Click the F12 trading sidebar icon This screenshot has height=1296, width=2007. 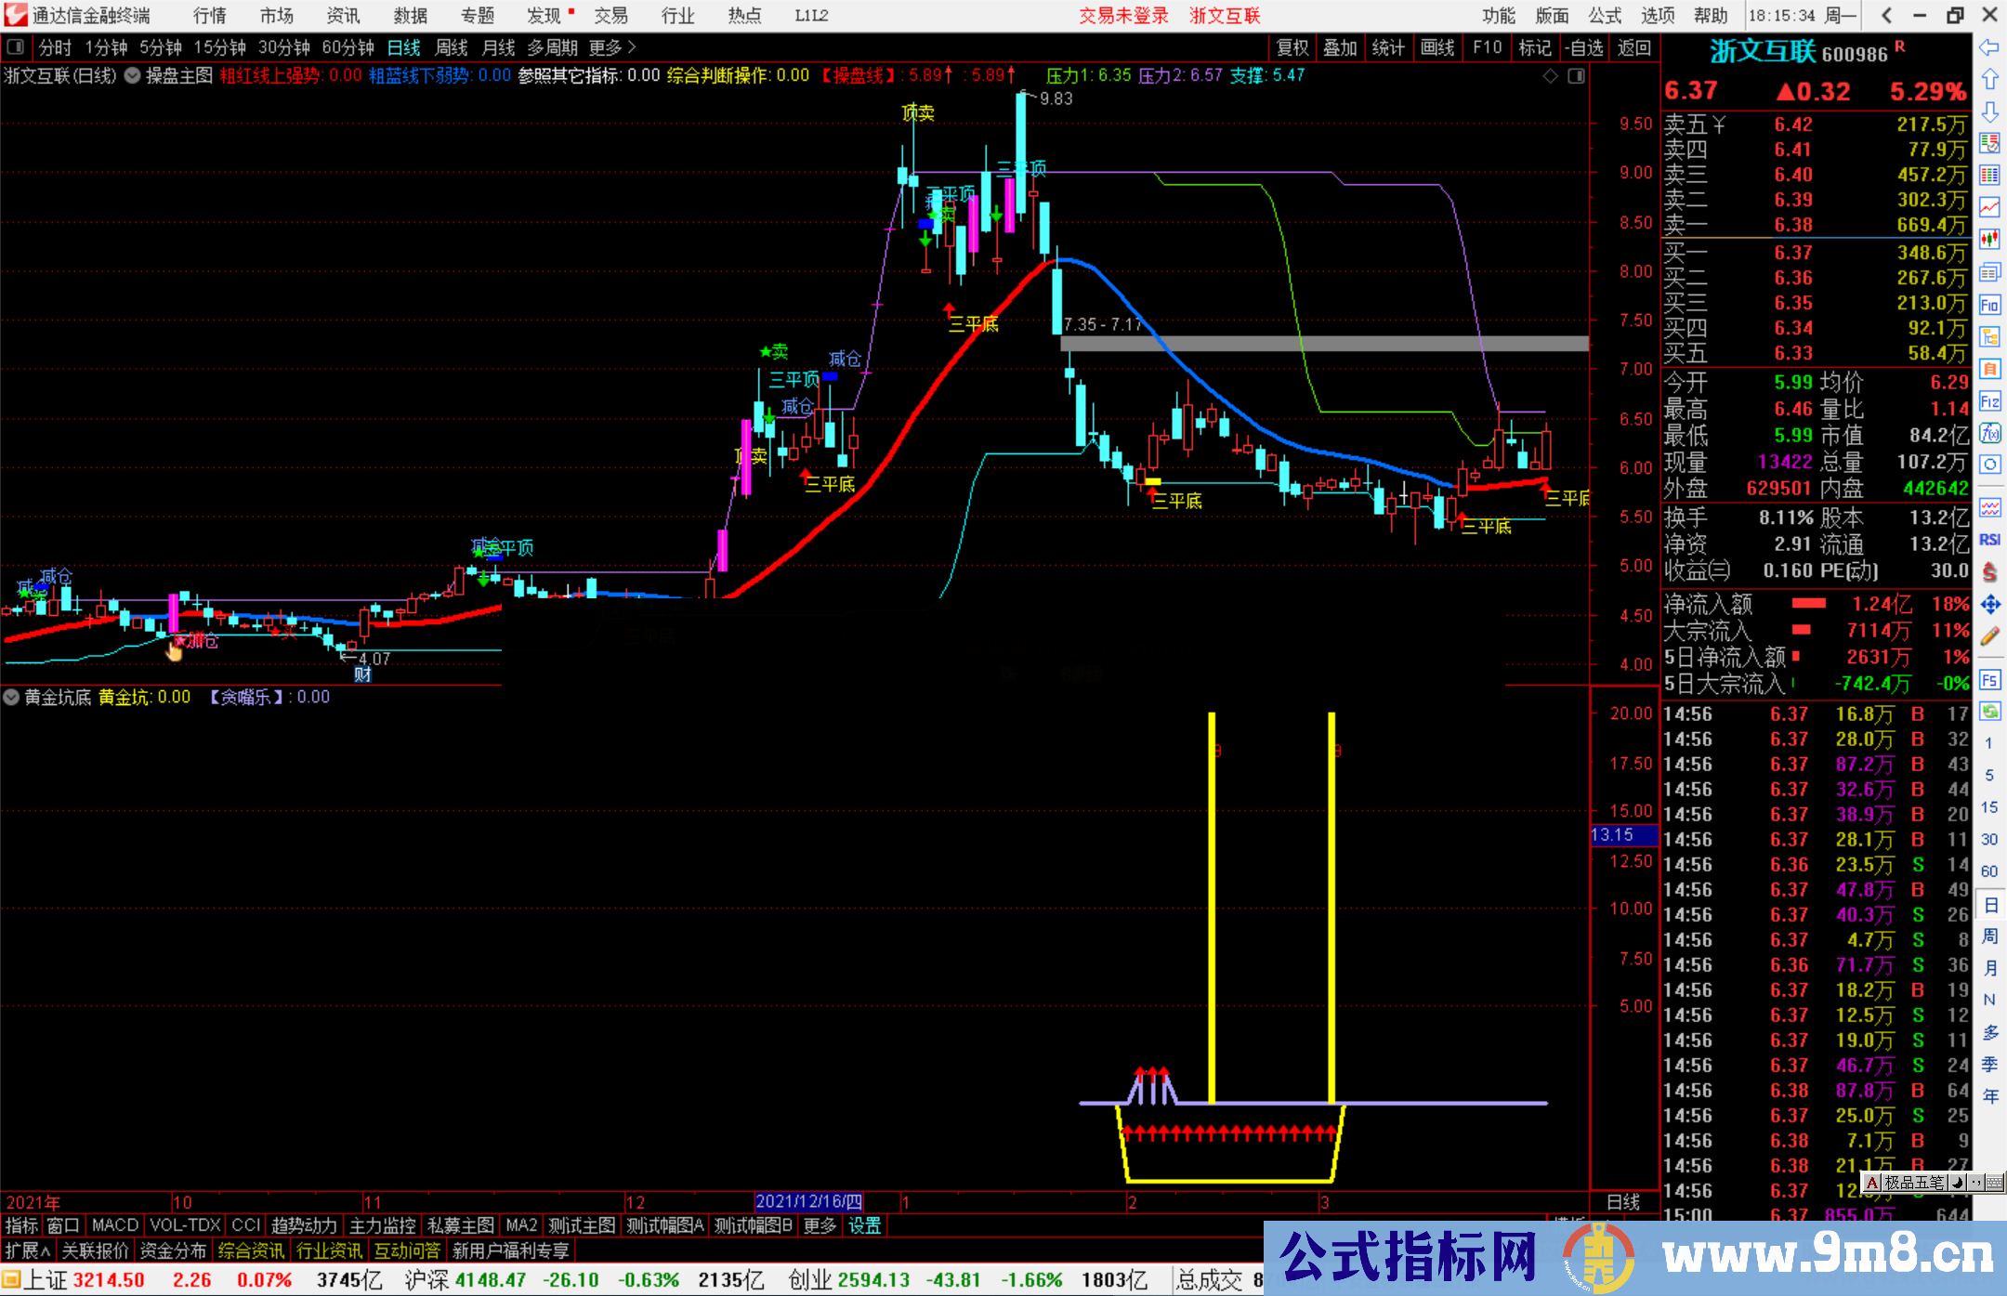1989,401
